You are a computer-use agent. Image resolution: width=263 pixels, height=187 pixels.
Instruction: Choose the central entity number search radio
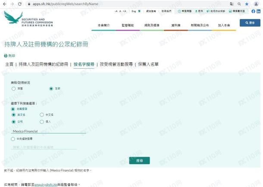coord(13,139)
